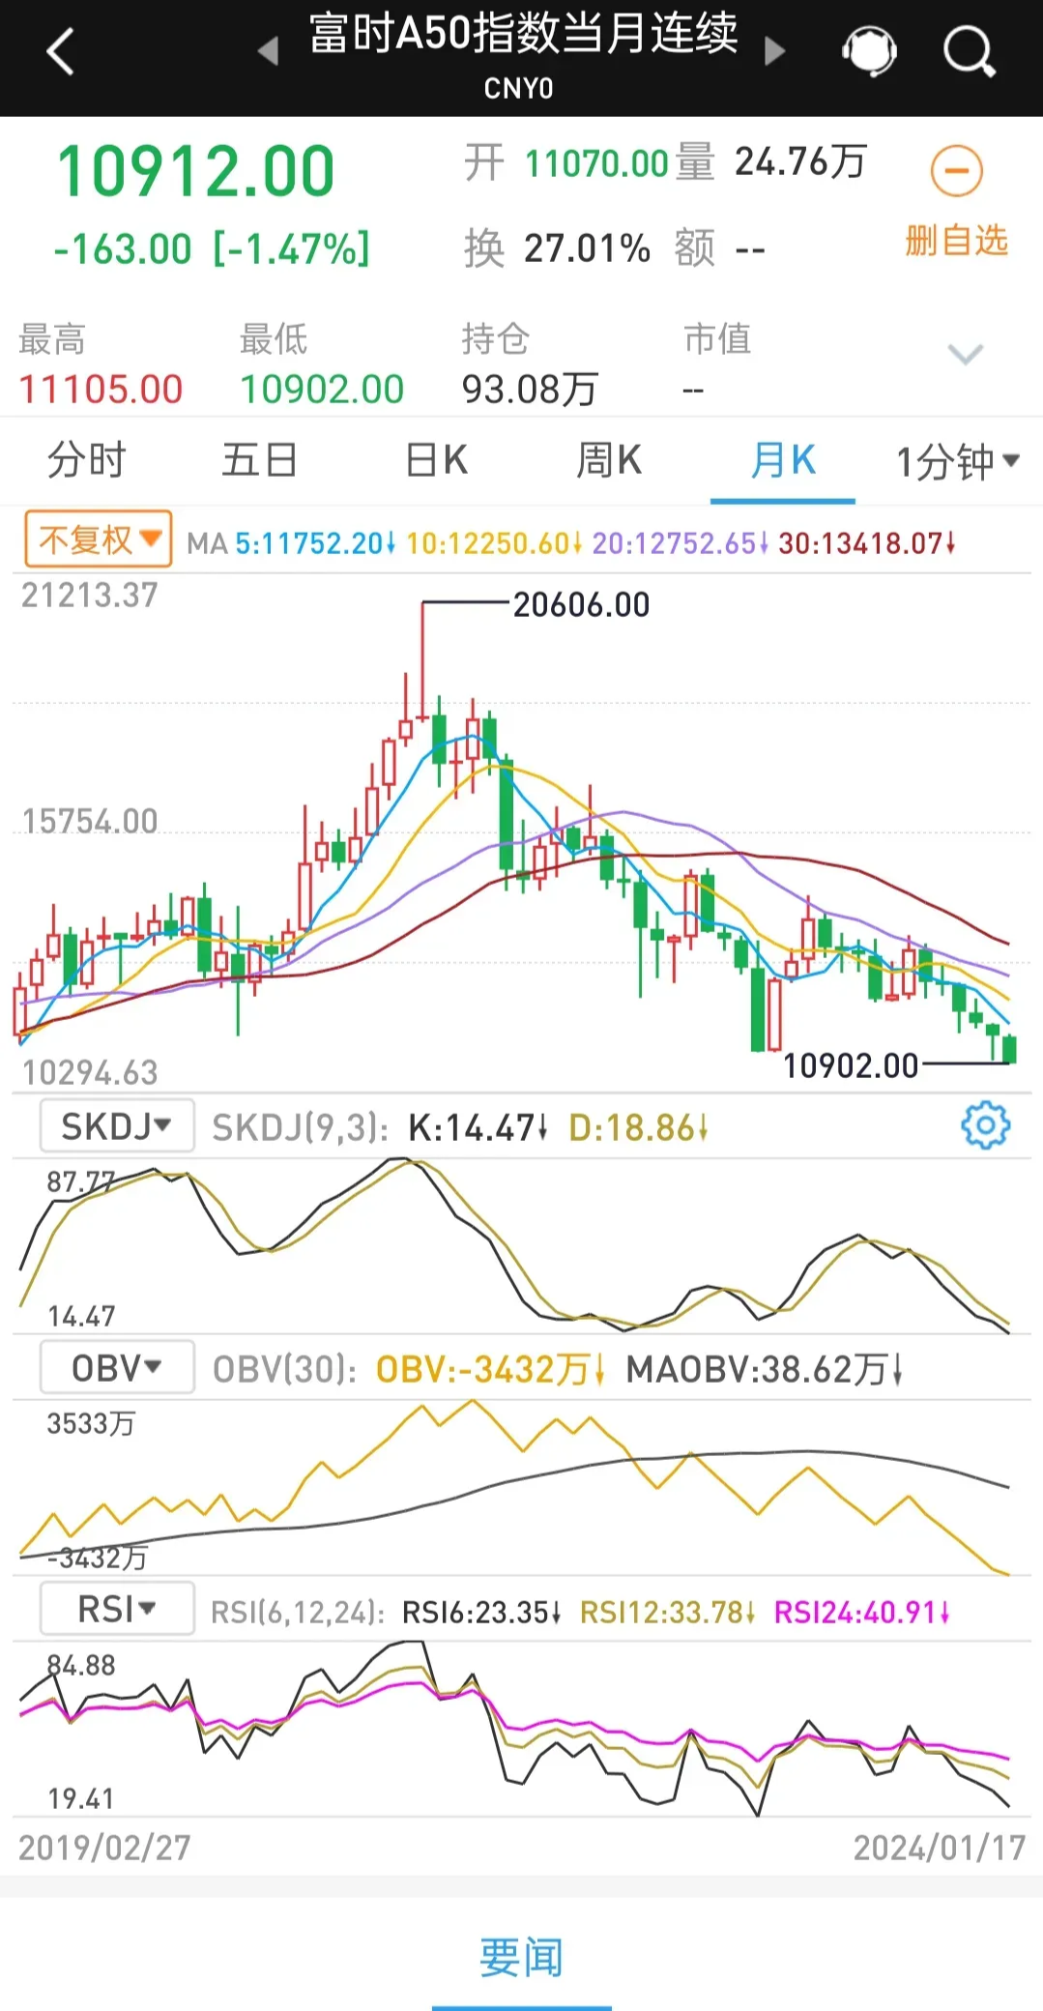Tap the RSI12:33.78 reading
1043x2011 pixels.
[668, 1612]
